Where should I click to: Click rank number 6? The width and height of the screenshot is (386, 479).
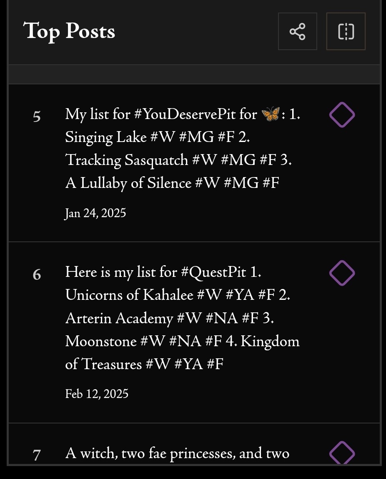tap(37, 275)
